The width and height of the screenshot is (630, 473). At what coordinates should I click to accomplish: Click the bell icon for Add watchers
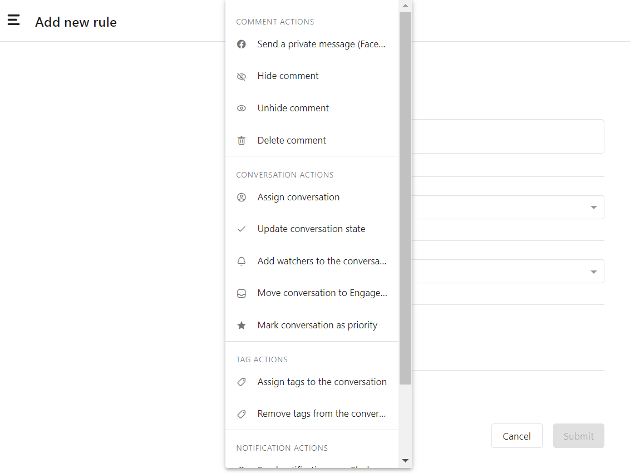coord(242,262)
